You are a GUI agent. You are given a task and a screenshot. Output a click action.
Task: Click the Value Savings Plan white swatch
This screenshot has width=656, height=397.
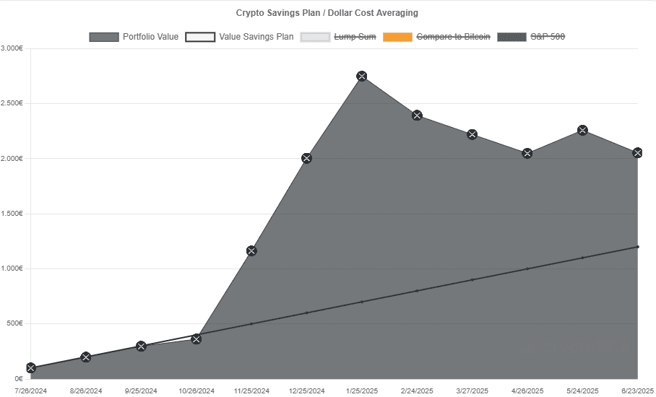point(200,37)
